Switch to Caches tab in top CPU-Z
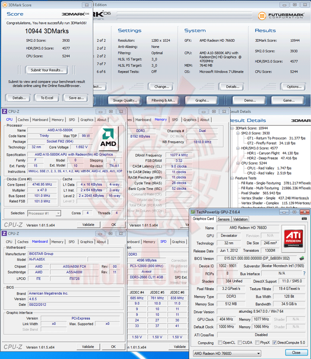This screenshot has height=359, width=311. [x=23, y=120]
